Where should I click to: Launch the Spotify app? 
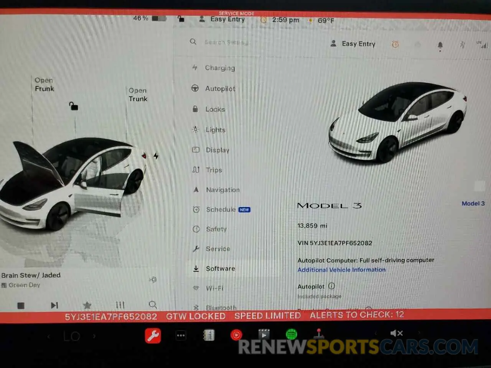tap(292, 334)
